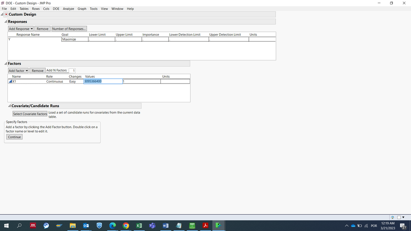Viewport: 411px width, 231px height.
Task: Show hidden system tray icons
Action: pos(346,226)
